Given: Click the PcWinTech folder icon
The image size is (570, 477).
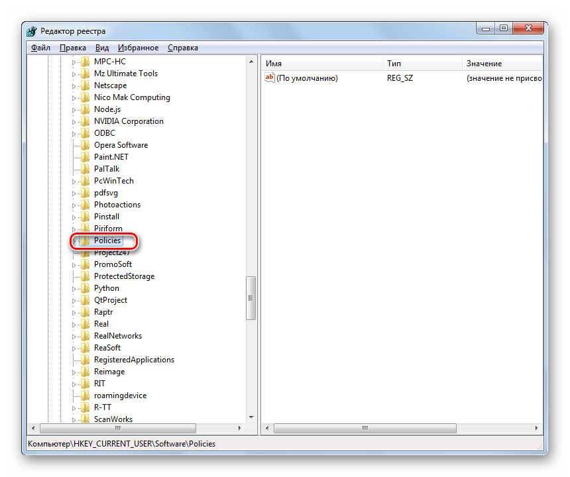Looking at the screenshot, I should point(85,181).
